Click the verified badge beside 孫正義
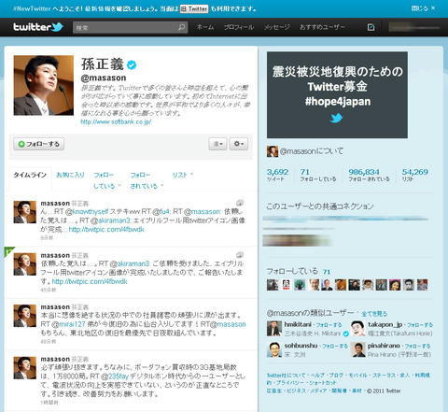The height and width of the screenshot is (412, 448). (x=132, y=64)
